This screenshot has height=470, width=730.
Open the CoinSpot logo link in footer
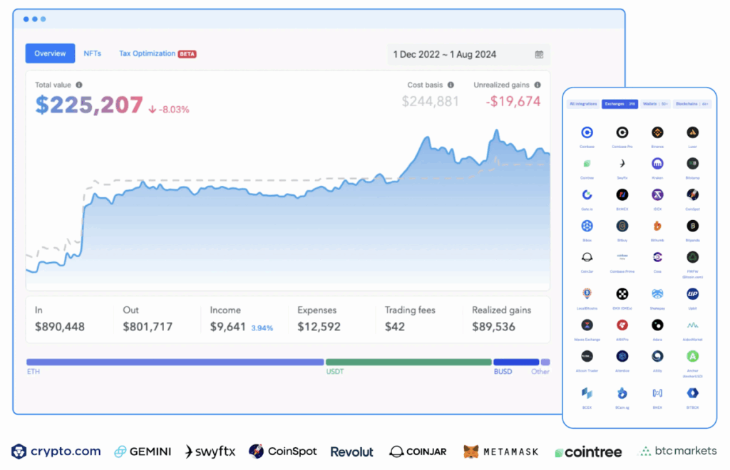[282, 451]
